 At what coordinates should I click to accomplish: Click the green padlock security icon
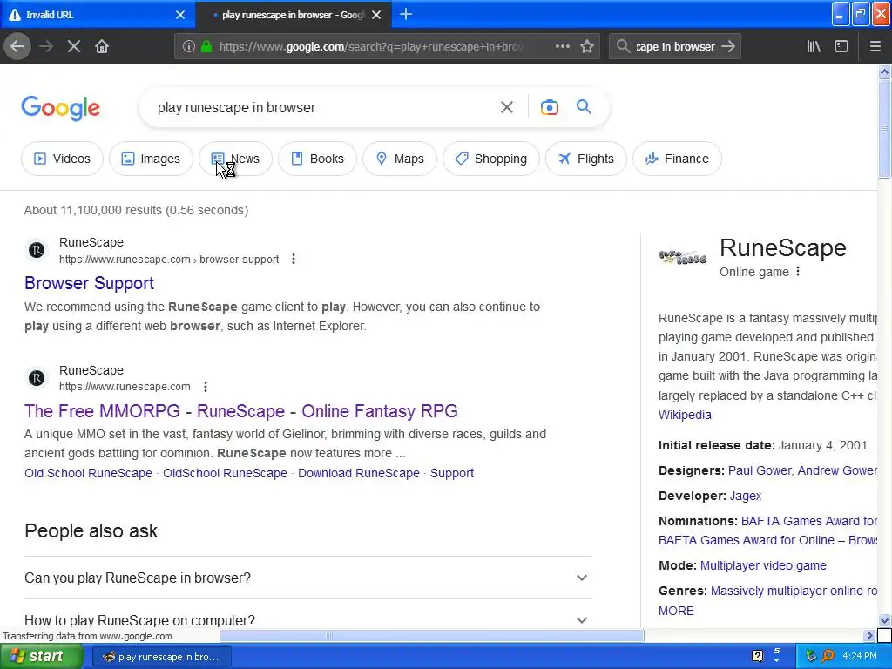click(206, 47)
